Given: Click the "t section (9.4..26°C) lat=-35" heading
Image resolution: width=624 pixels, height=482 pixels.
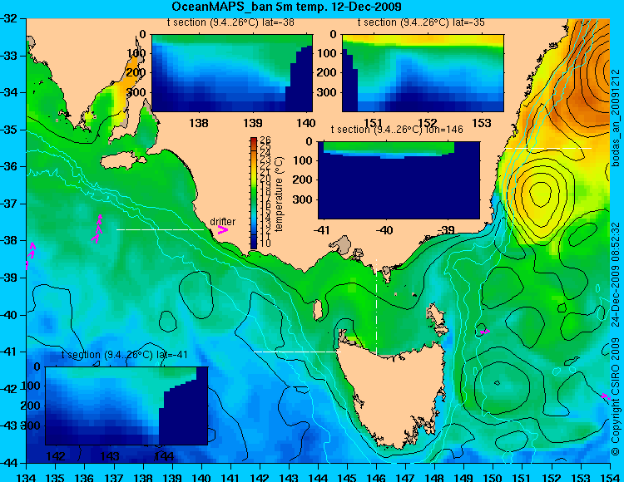Looking at the screenshot, I should coord(421,22).
